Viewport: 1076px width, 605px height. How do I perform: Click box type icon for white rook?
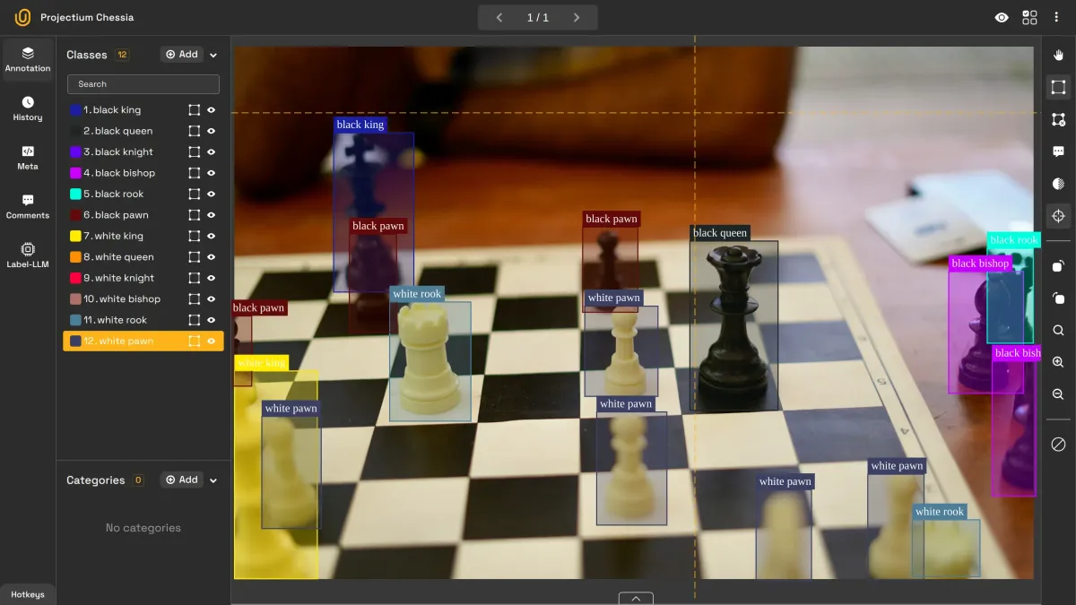(194, 320)
